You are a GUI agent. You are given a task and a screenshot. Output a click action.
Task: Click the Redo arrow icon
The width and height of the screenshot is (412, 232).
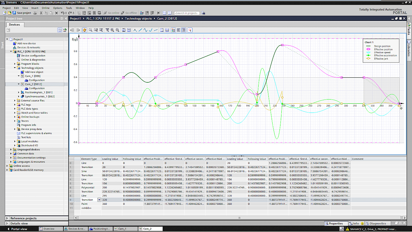click(x=70, y=13)
